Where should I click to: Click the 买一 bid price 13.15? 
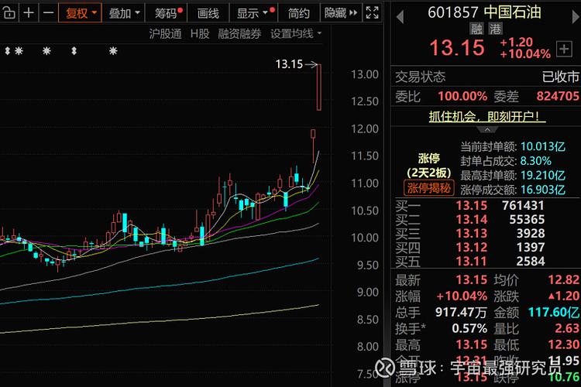(x=471, y=205)
